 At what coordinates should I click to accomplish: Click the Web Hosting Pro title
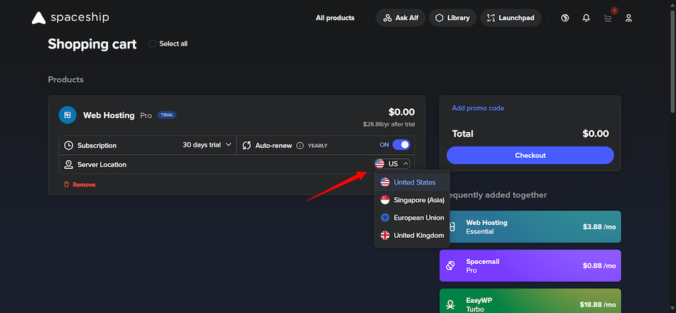click(x=117, y=115)
